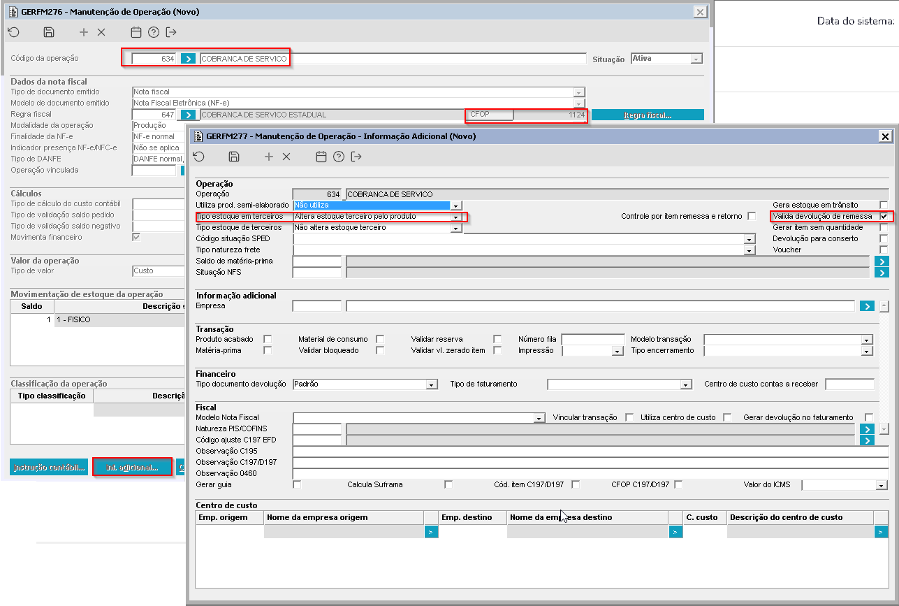The image size is (899, 606).
Task: Open Tipo documento devolução dropdown
Action: click(432, 384)
